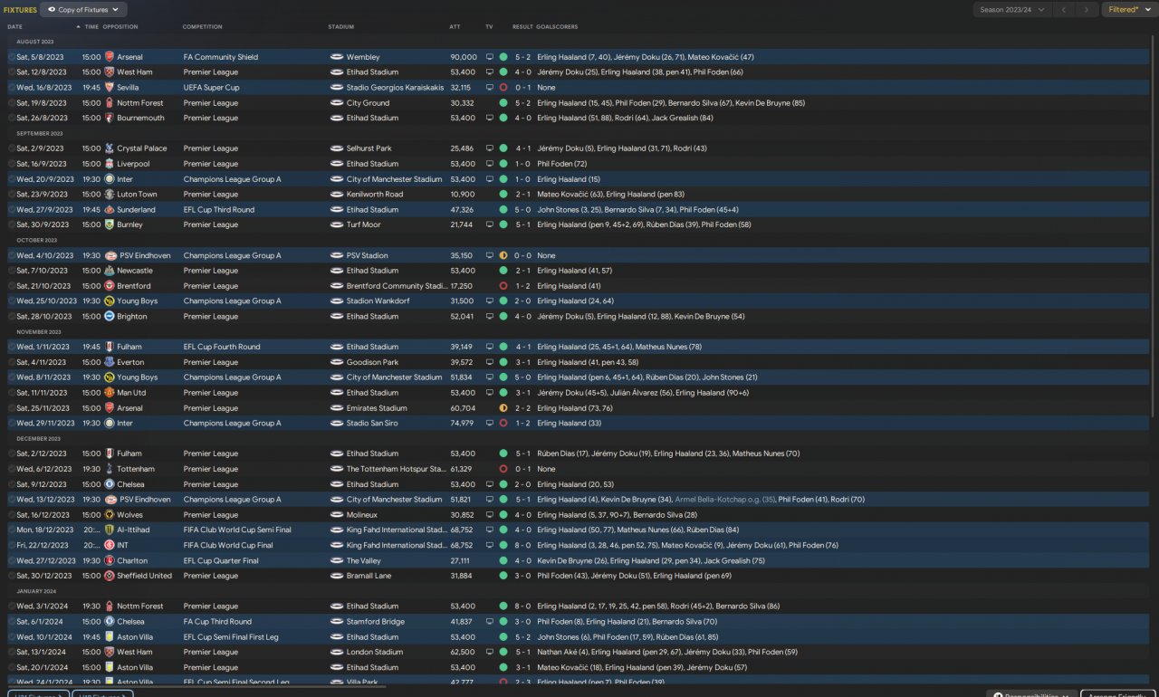1159x697 pixels.
Task: Sort by the Stadium column header
Action: coord(340,27)
